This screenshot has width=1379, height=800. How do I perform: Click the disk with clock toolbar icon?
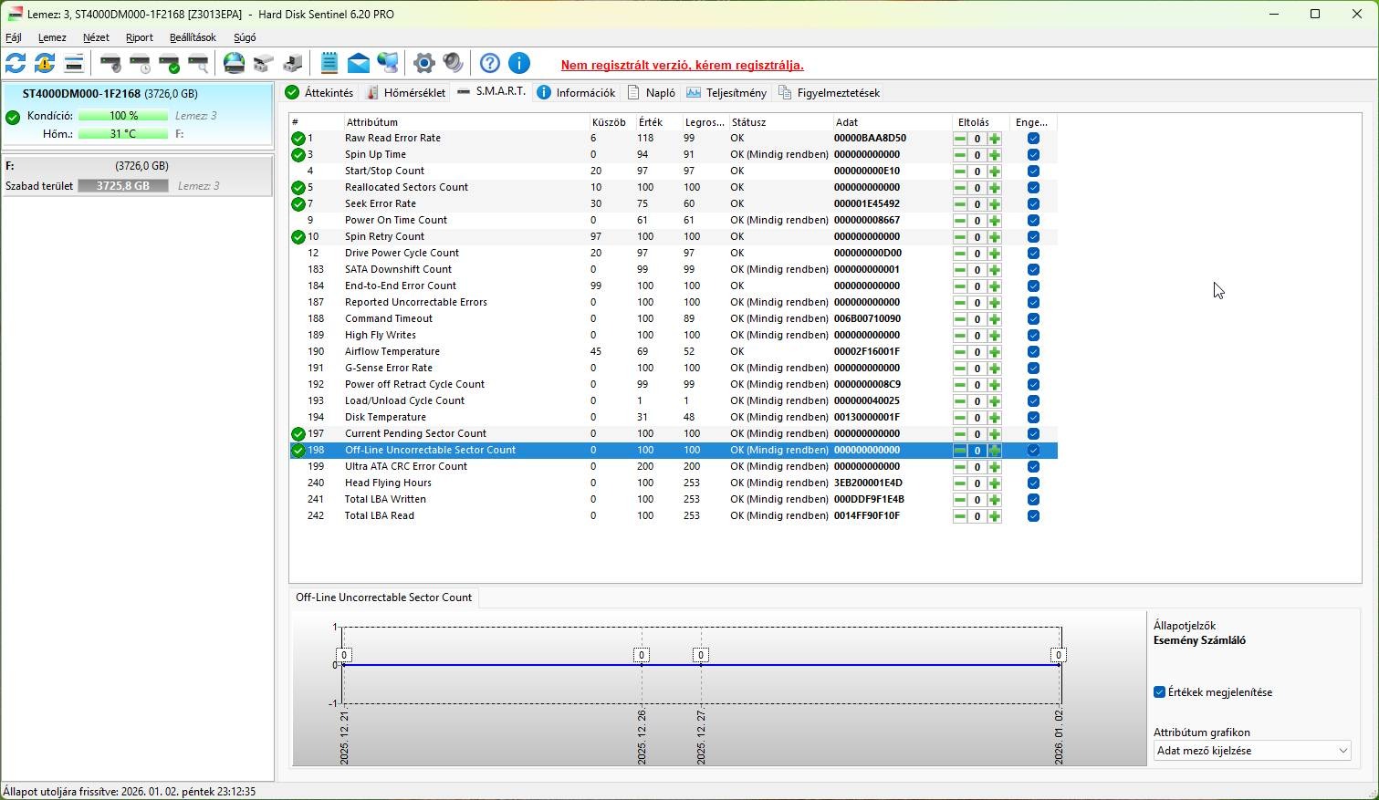click(140, 63)
